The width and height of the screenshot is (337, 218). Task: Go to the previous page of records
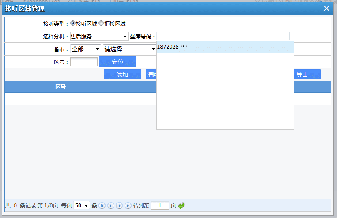(110, 206)
